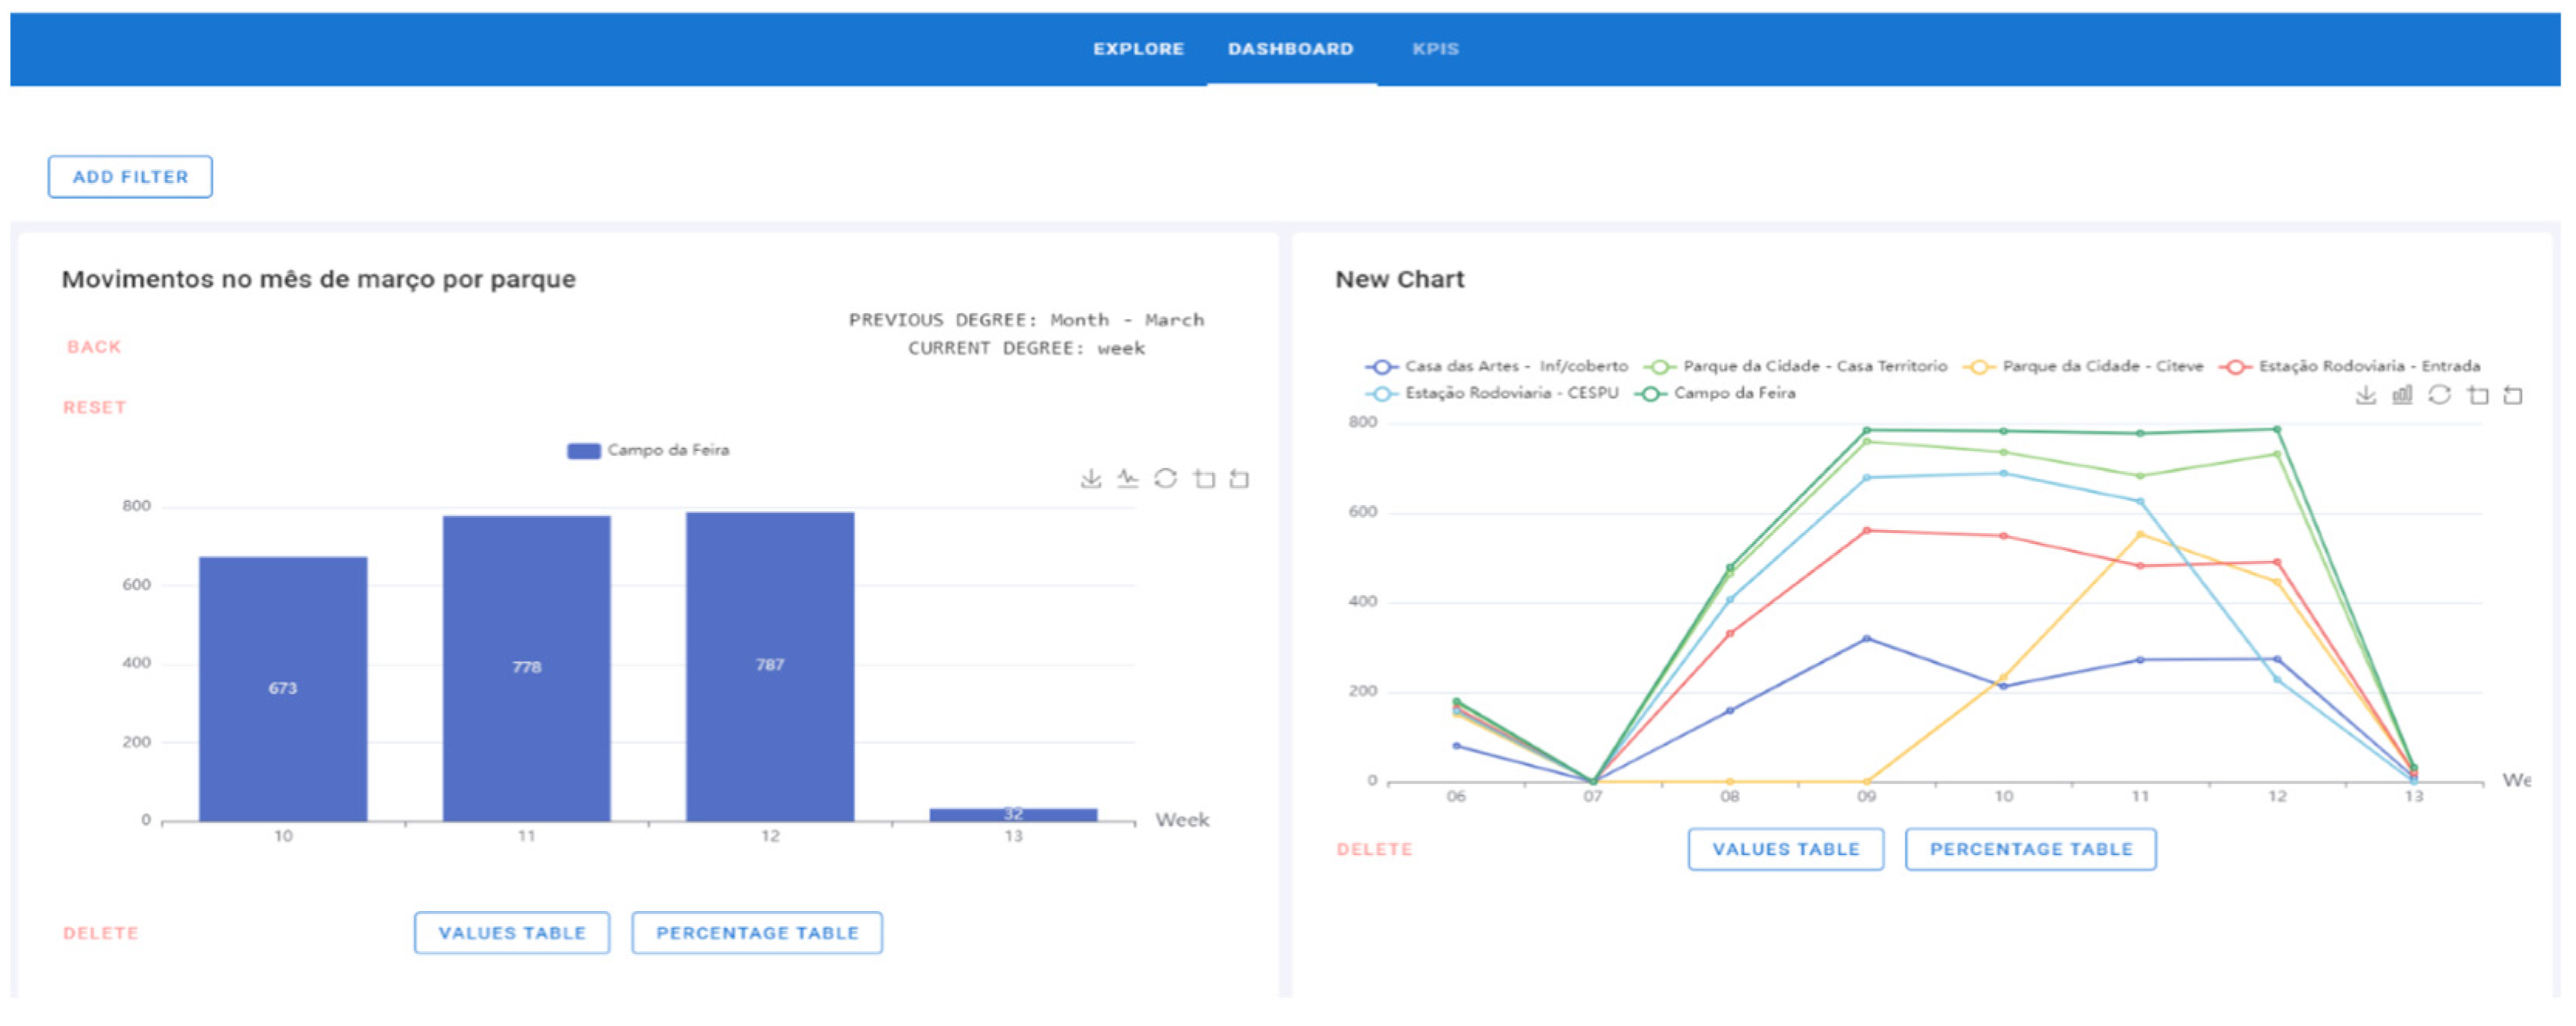Screen dimensions: 2576x1026
Task: Activate zoom-area tool on New Chart
Action: (2478, 396)
